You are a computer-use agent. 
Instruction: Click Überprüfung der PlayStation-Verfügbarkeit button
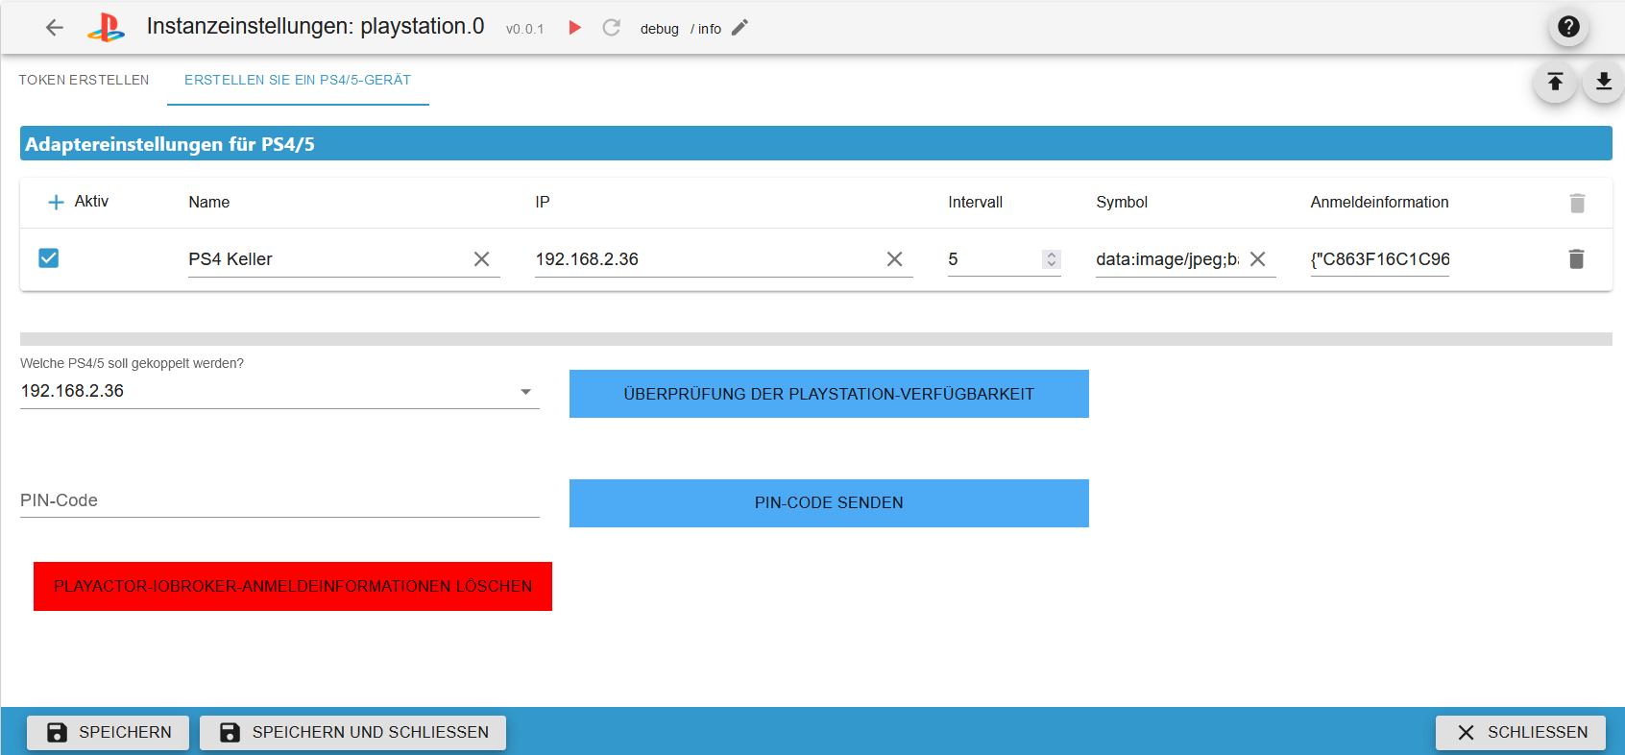829,394
